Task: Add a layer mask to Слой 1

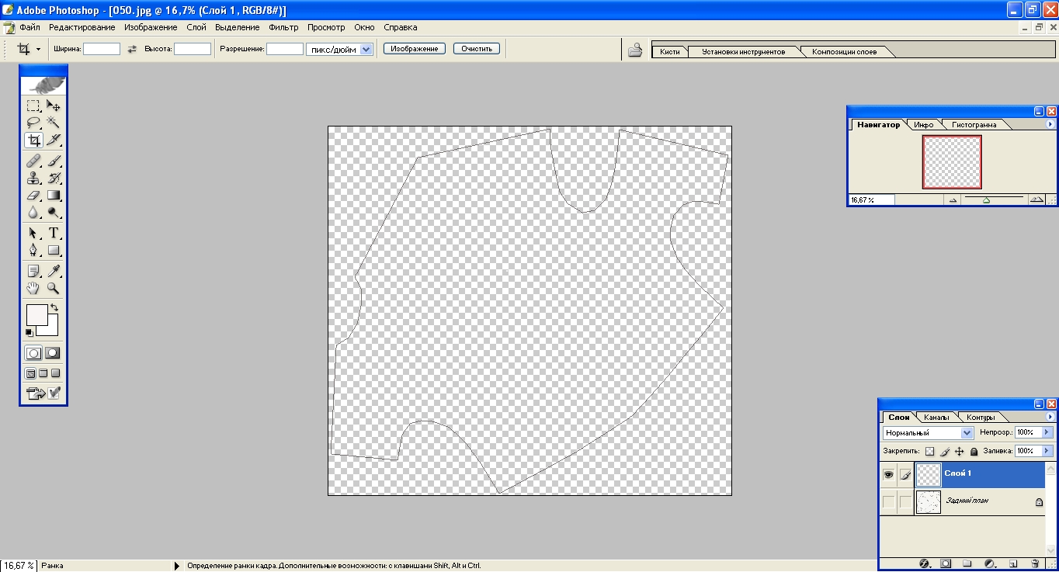Action: click(x=946, y=563)
